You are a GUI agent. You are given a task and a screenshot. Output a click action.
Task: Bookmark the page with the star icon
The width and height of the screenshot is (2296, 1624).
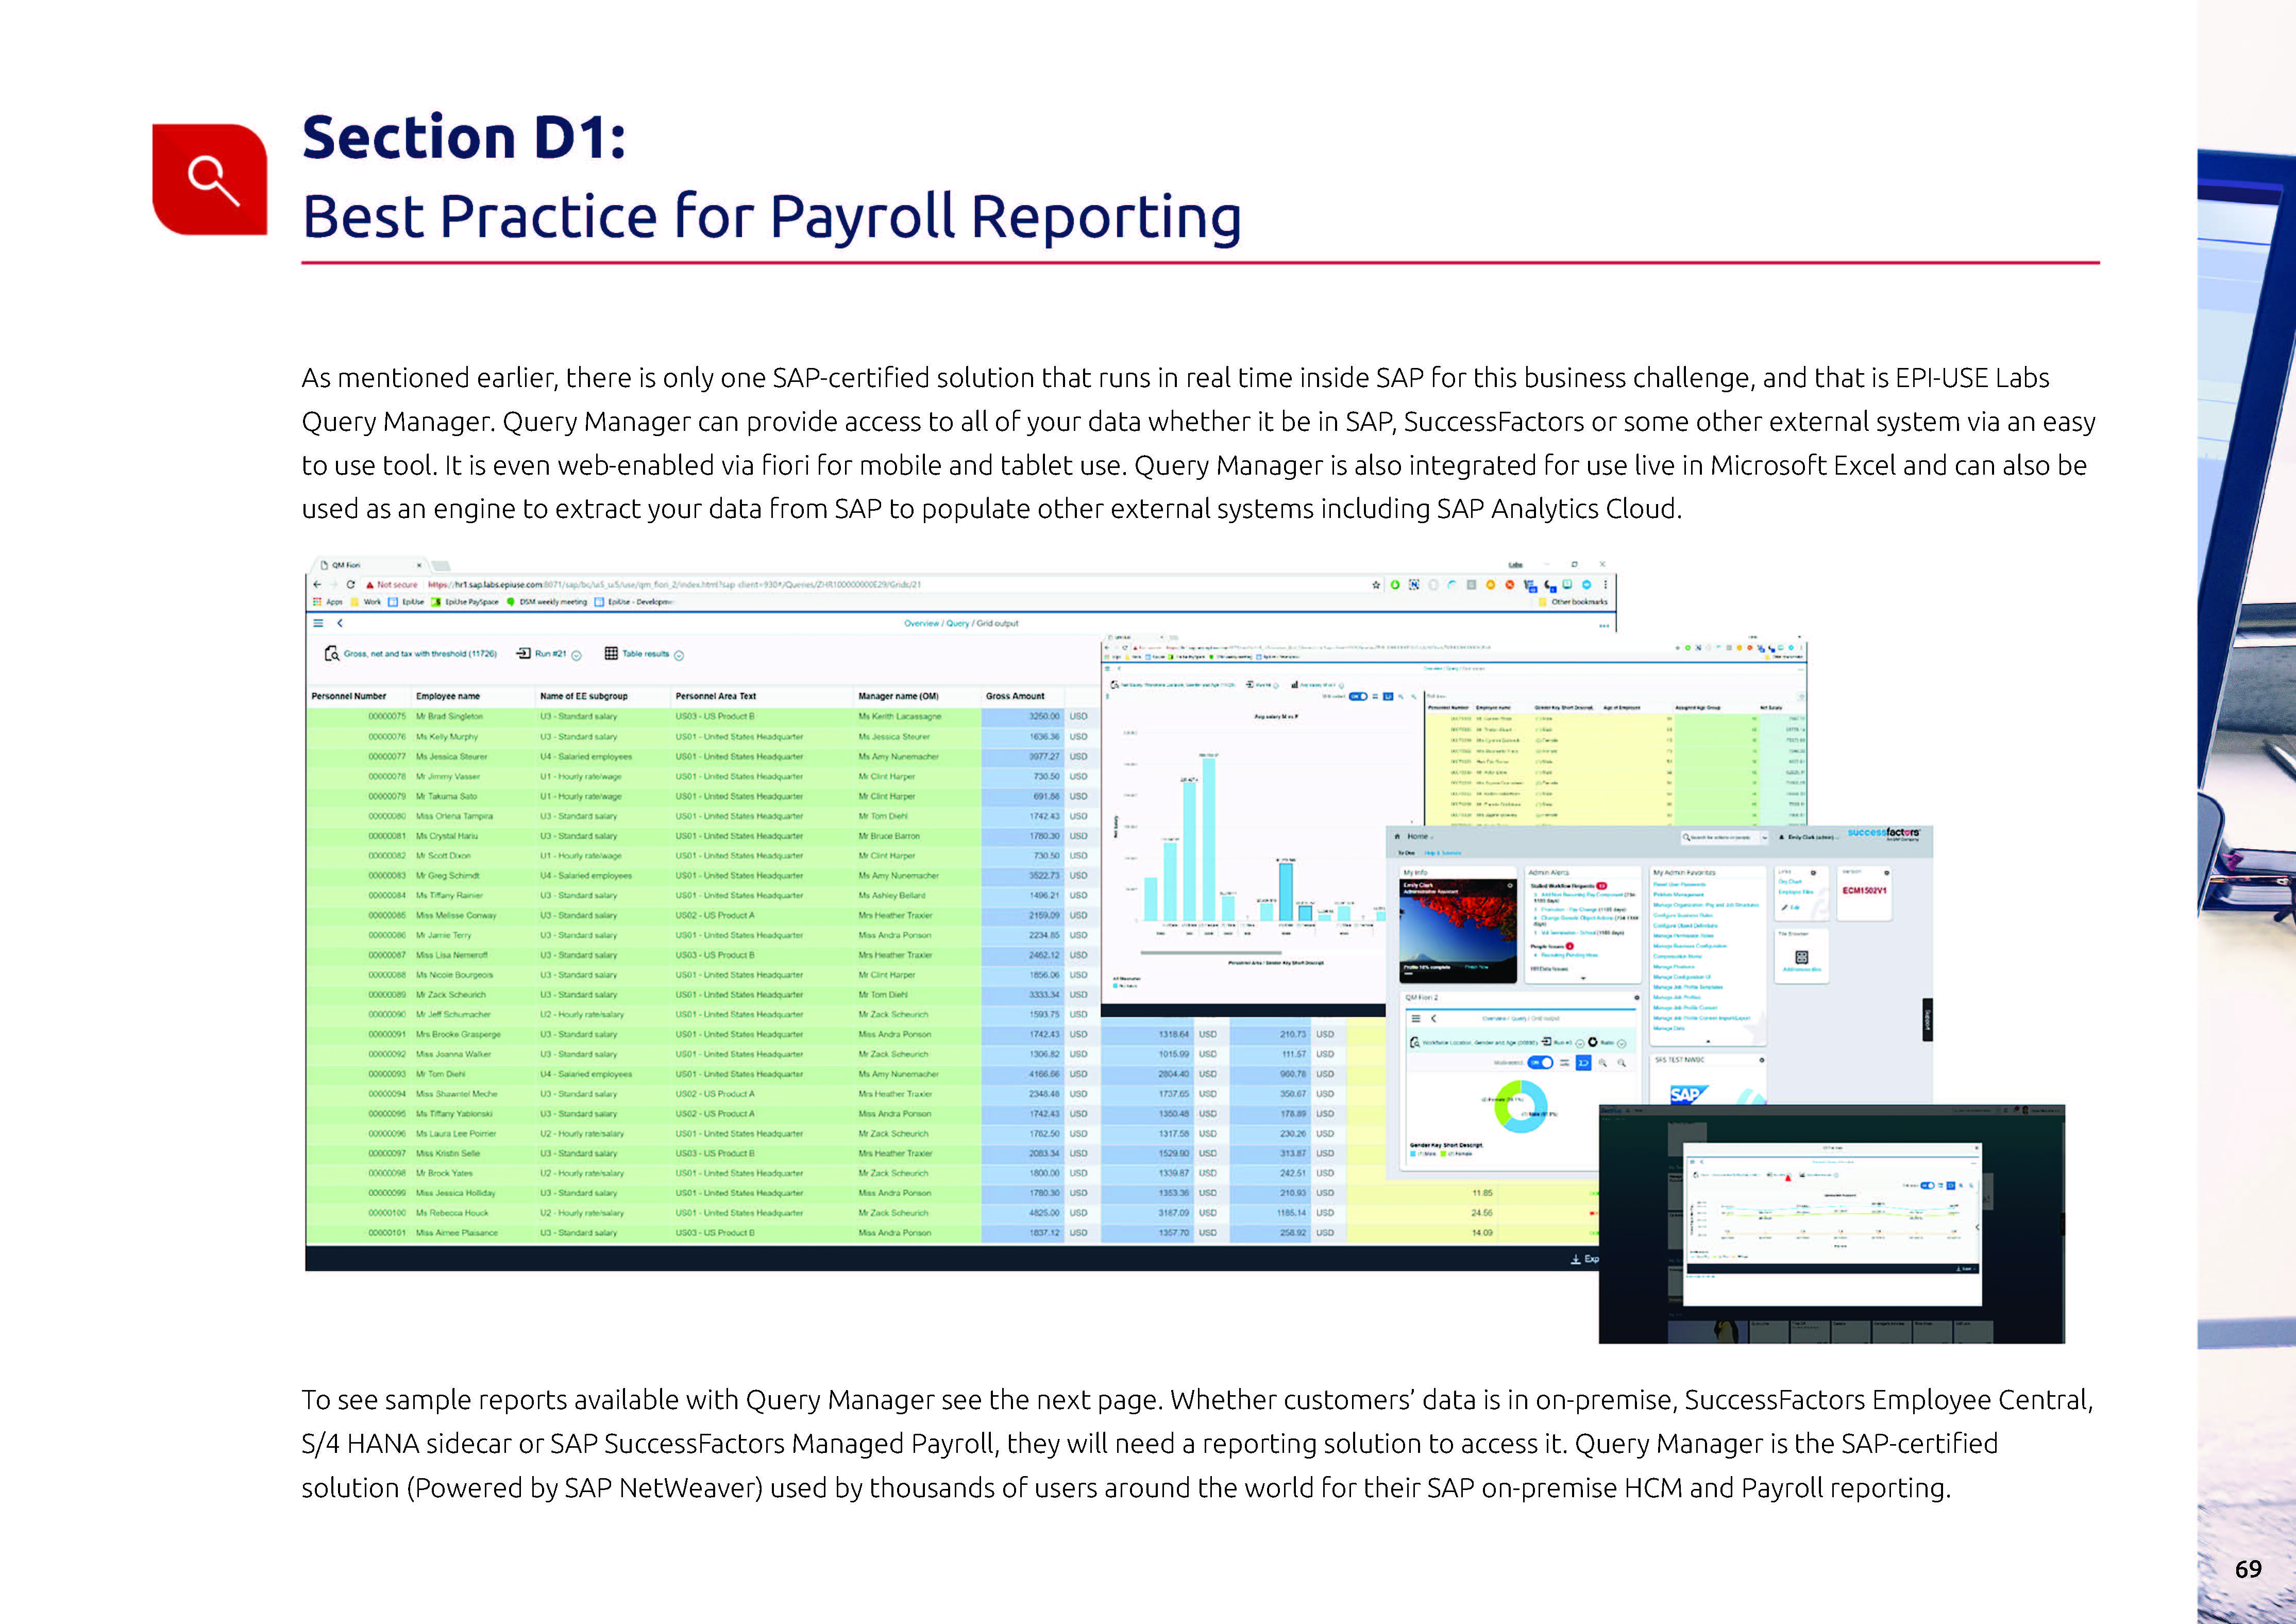[1376, 585]
